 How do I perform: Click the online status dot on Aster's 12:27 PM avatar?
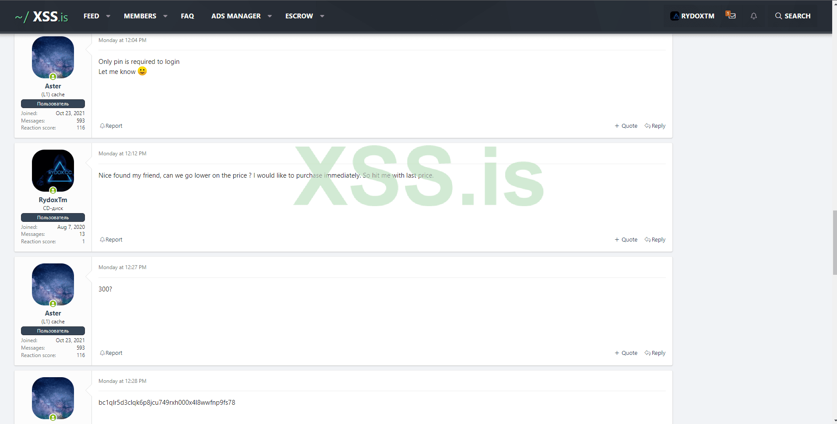coord(53,304)
